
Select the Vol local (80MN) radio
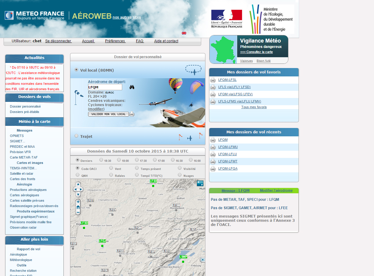[76, 70]
